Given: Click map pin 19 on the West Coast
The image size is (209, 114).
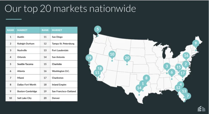Looking at the screenshot, I should pyautogui.click(x=89, y=58).
